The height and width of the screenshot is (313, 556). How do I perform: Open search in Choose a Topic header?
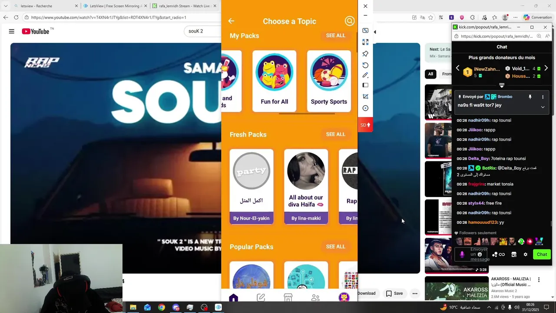click(x=350, y=21)
